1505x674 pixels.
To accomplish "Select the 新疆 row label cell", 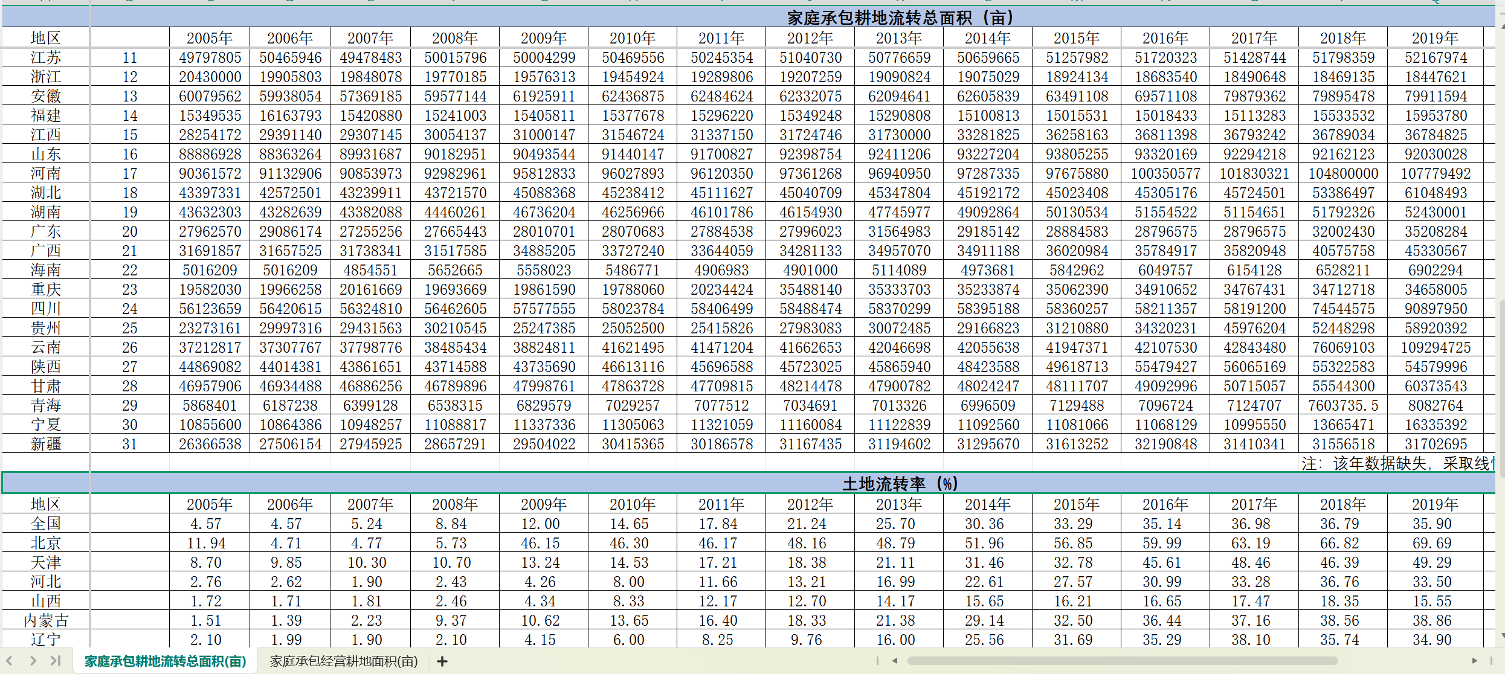I will pos(46,444).
